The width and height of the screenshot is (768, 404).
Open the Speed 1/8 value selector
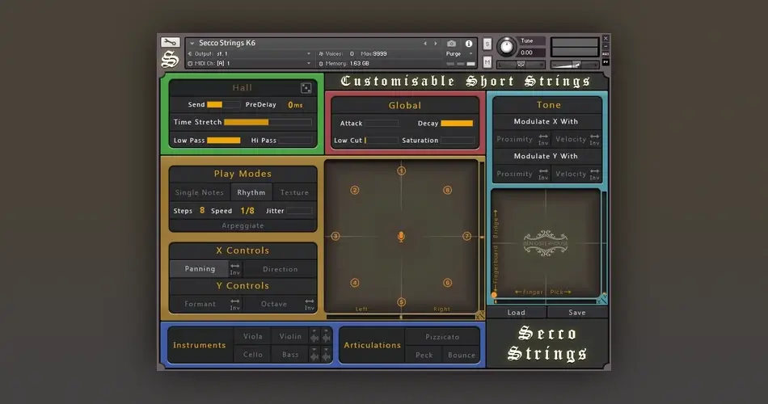(247, 211)
